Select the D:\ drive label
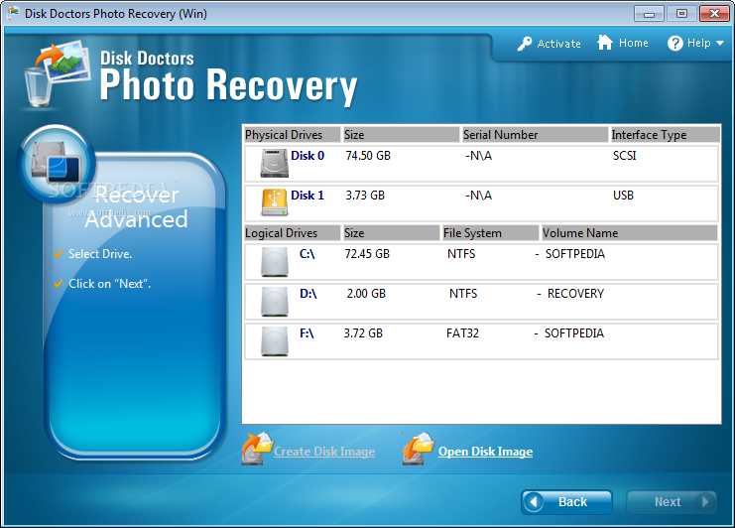 click(307, 294)
